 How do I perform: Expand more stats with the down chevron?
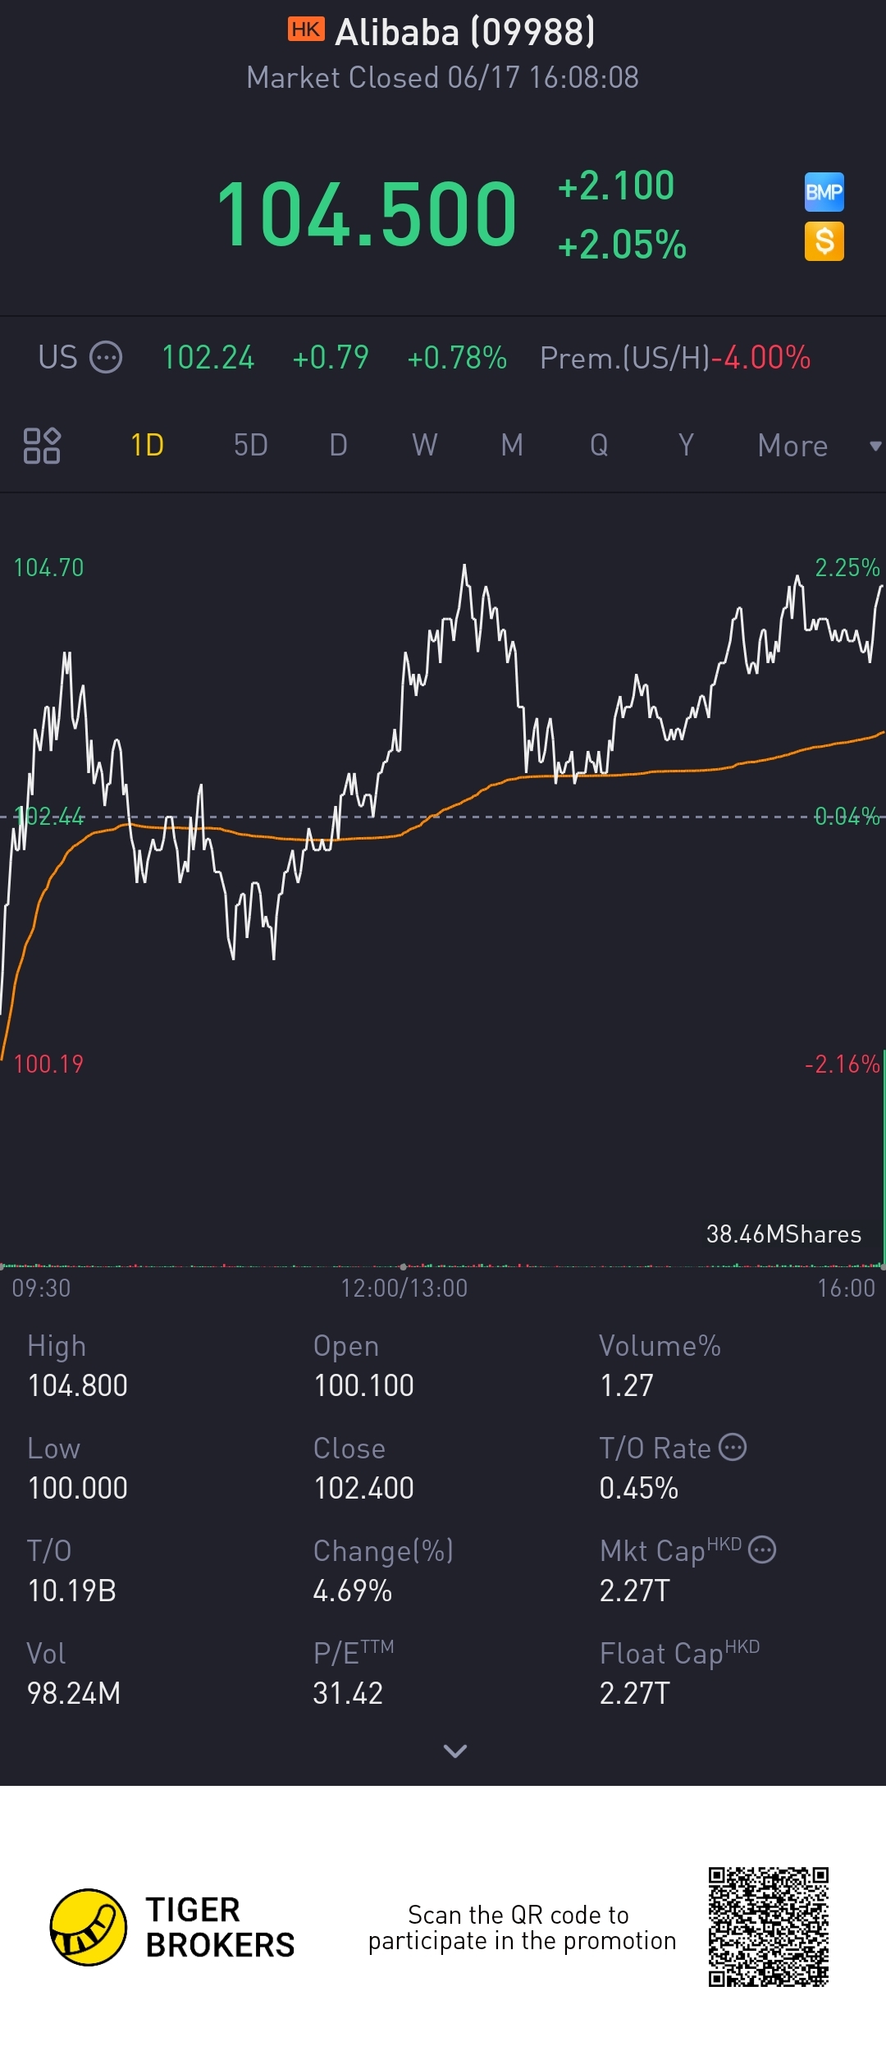(455, 1751)
